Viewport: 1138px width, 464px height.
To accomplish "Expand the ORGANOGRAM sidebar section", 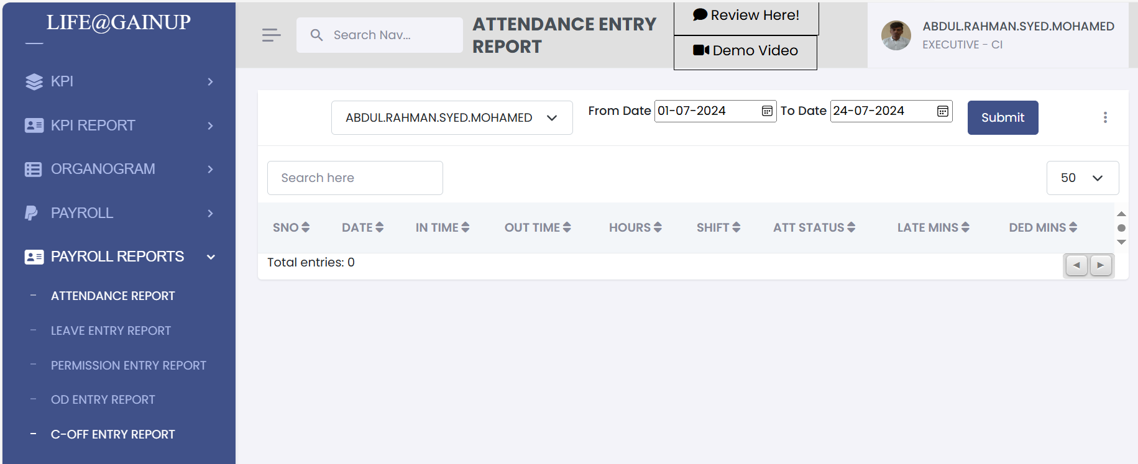I will pos(119,169).
